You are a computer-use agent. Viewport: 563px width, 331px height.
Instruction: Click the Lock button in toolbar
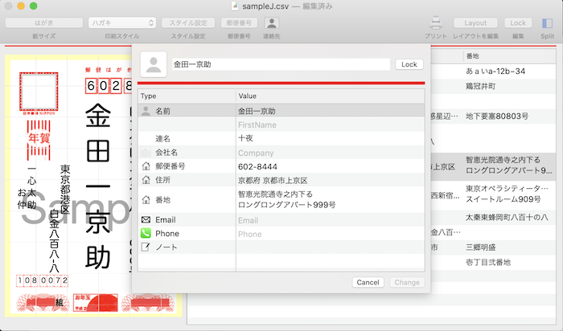coord(518,23)
